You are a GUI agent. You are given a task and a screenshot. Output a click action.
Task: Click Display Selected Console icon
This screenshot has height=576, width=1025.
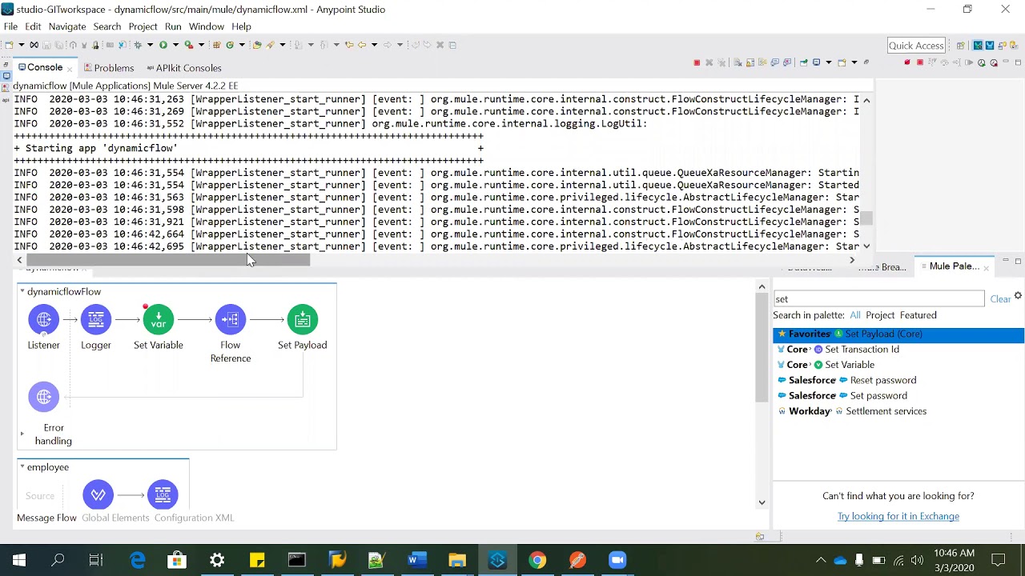tap(816, 62)
